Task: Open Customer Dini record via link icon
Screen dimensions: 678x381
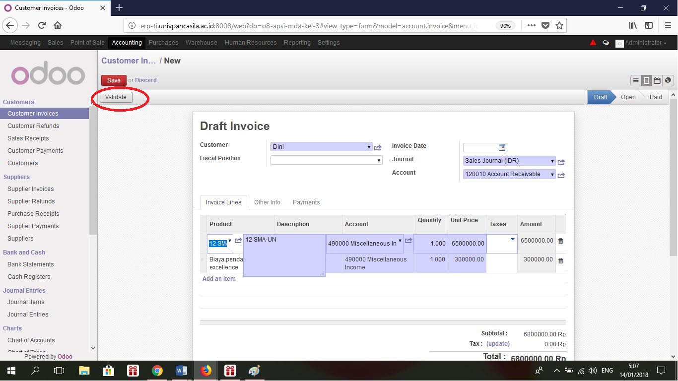Action: click(x=378, y=147)
